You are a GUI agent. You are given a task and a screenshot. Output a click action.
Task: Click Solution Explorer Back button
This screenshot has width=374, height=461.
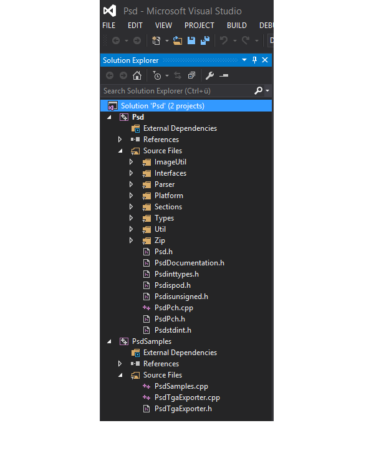pyautogui.click(x=110, y=75)
